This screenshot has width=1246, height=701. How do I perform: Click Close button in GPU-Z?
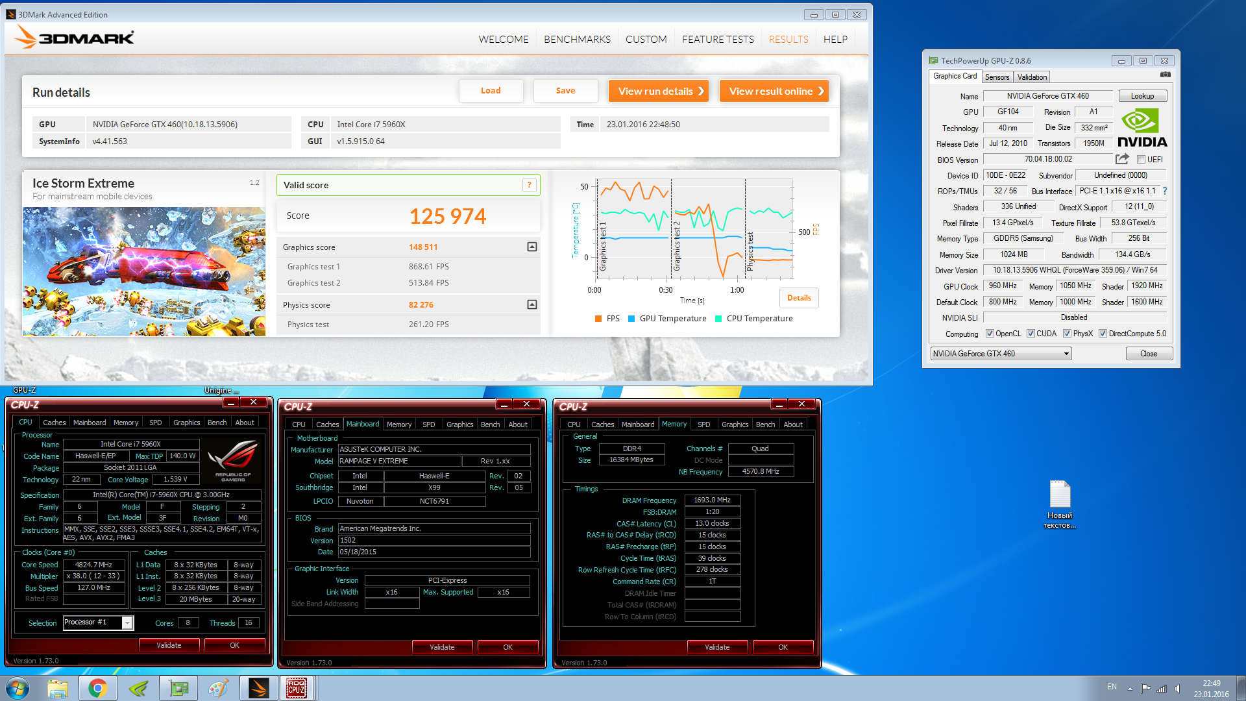coord(1149,354)
